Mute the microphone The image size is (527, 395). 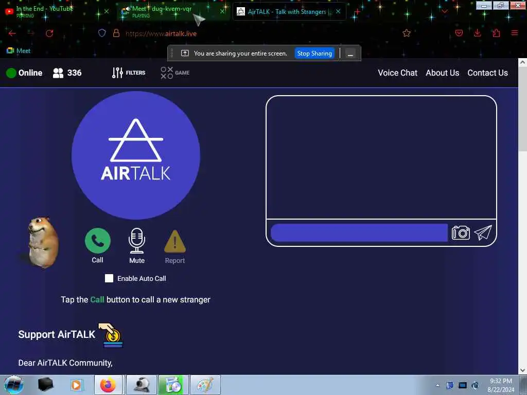tap(137, 241)
